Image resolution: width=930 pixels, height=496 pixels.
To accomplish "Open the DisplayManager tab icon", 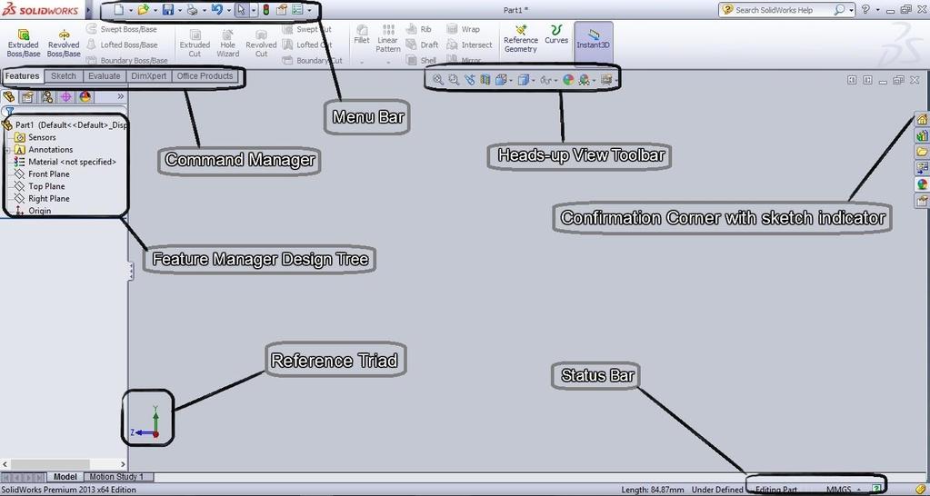I will [85, 96].
